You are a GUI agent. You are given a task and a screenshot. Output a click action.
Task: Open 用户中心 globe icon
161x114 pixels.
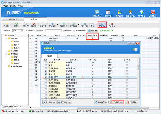pyautogui.click(x=142, y=12)
